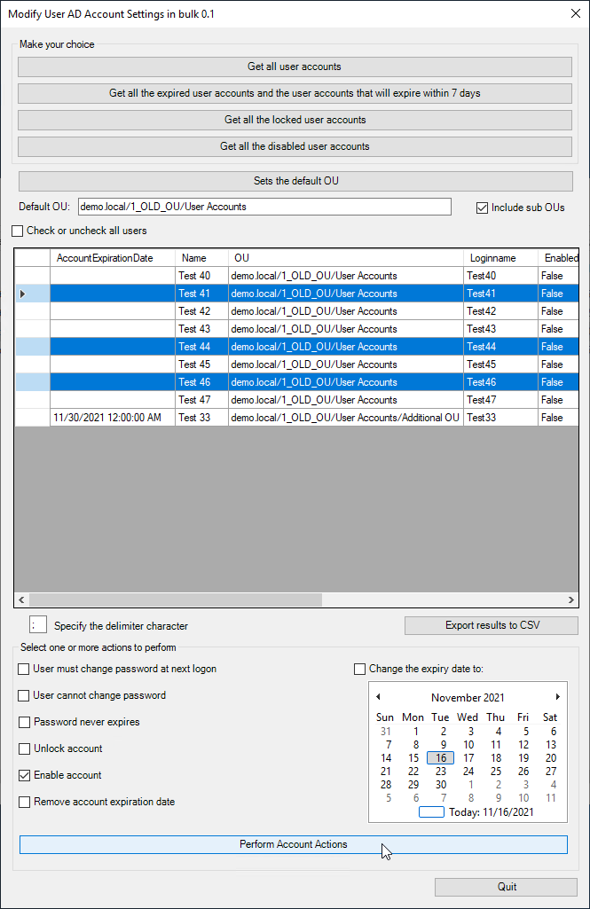Click the November 2021 calendar title

click(x=468, y=698)
